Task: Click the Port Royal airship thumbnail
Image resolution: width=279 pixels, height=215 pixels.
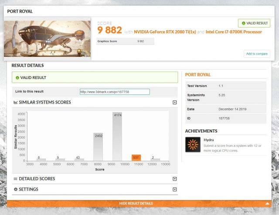Action: pos(48,38)
